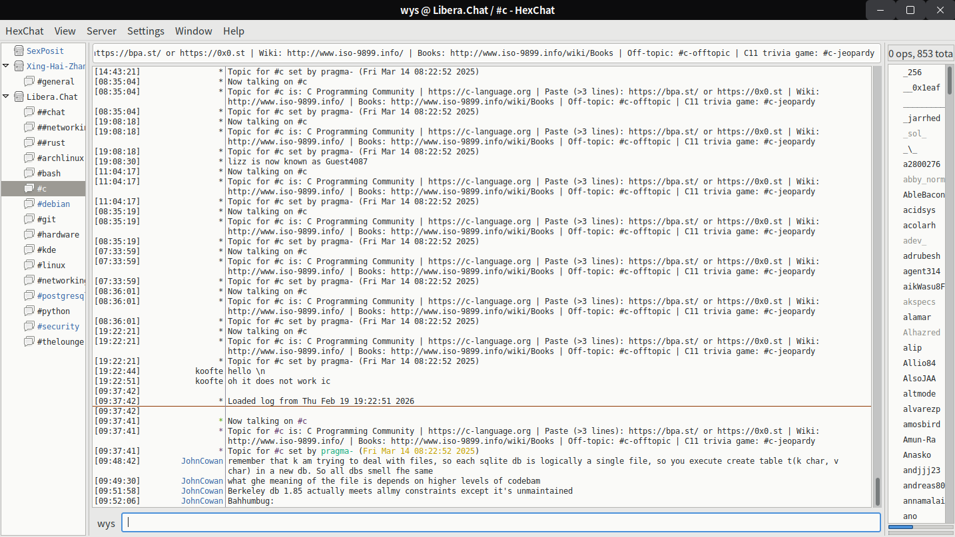
Task: Switch to the #debian channel
Action: (x=53, y=204)
